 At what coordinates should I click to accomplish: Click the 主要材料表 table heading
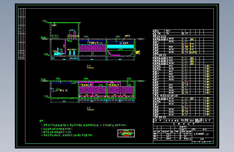[184, 124]
